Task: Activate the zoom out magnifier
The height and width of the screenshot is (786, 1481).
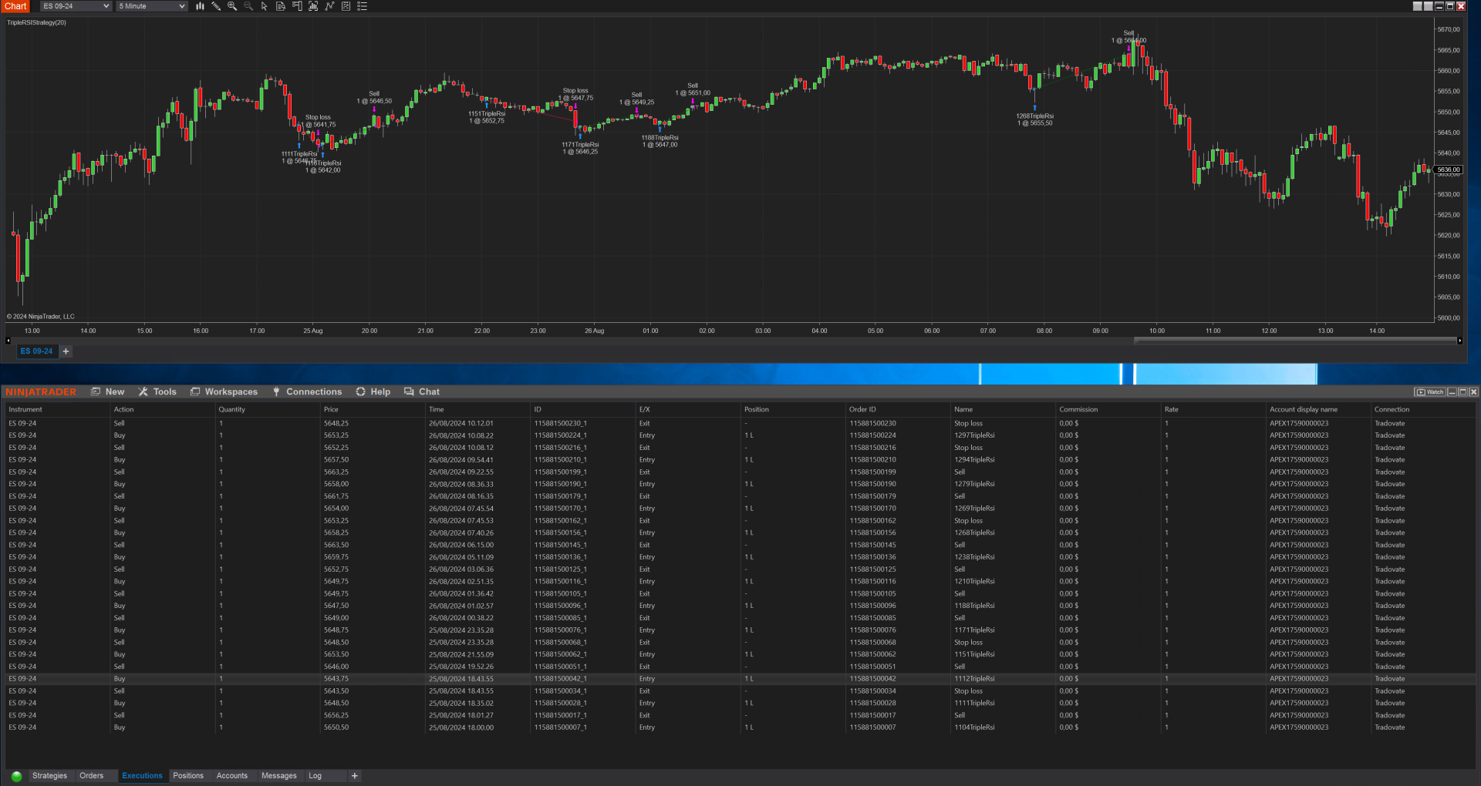Action: (x=248, y=6)
